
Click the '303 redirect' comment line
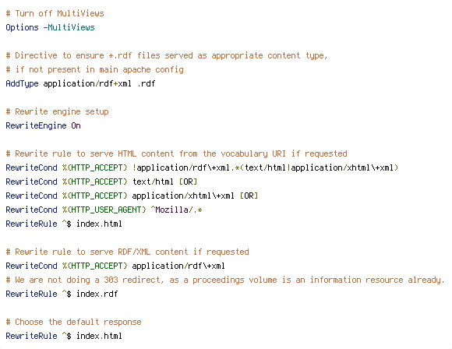225,280
